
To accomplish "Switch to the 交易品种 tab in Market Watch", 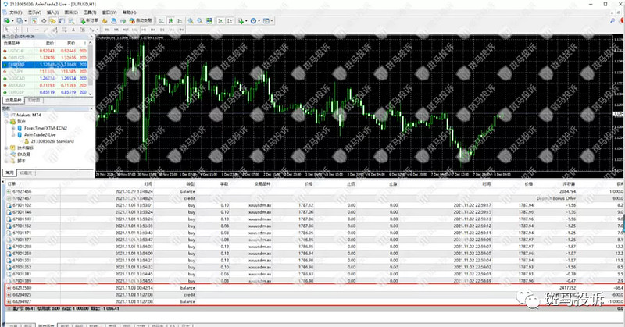I will tap(13, 101).
